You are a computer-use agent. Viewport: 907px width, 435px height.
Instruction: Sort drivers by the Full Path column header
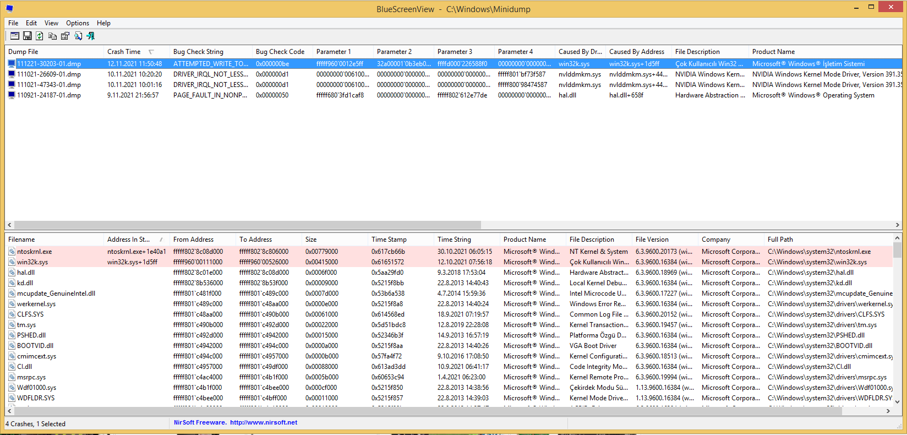pyautogui.click(x=828, y=240)
